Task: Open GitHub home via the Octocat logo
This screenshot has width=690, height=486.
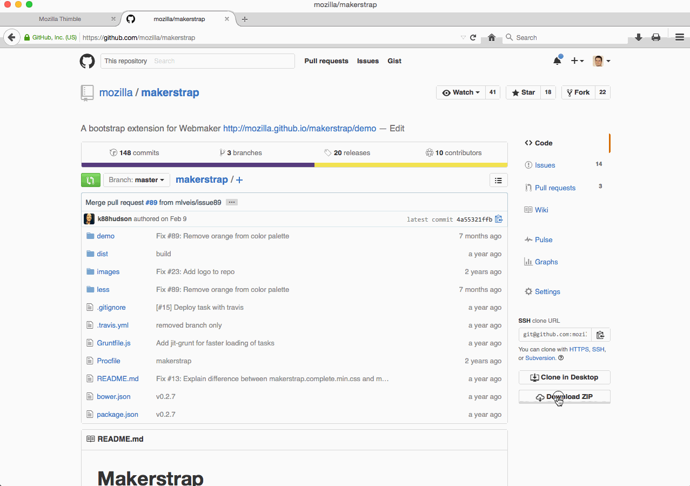Action: (x=87, y=61)
